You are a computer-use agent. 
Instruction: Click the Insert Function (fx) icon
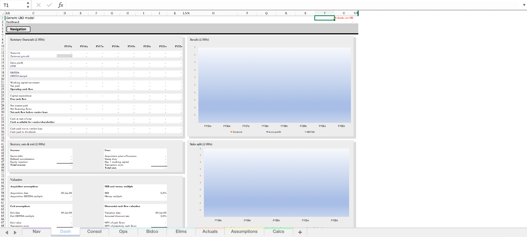coord(61,5)
